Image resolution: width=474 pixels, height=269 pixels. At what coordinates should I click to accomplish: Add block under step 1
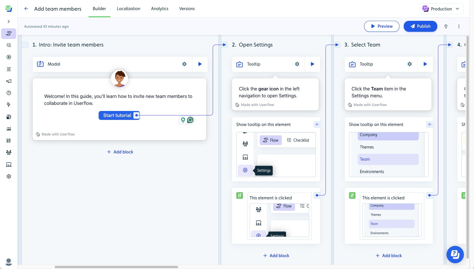point(120,152)
